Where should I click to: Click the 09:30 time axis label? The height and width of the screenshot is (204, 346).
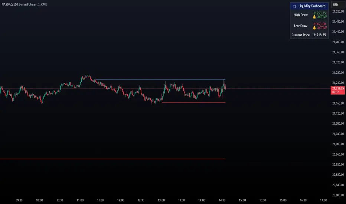coord(19,200)
